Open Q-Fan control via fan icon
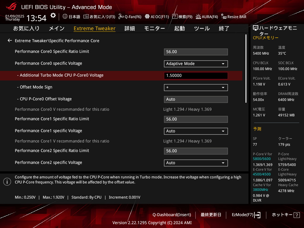304x228 pixels. tap(121, 17)
